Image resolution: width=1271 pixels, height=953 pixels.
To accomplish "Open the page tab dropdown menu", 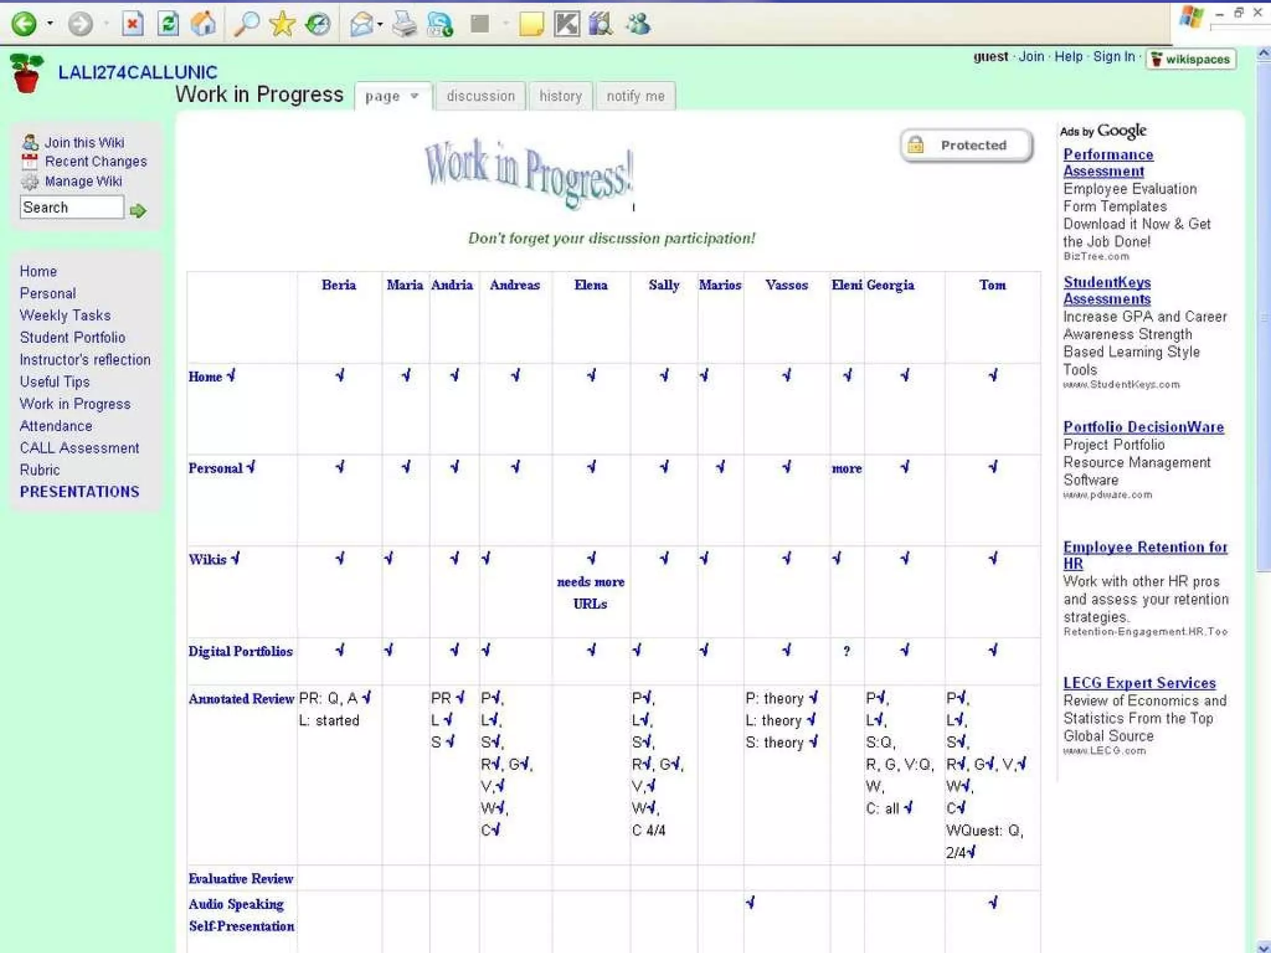I will (x=415, y=96).
